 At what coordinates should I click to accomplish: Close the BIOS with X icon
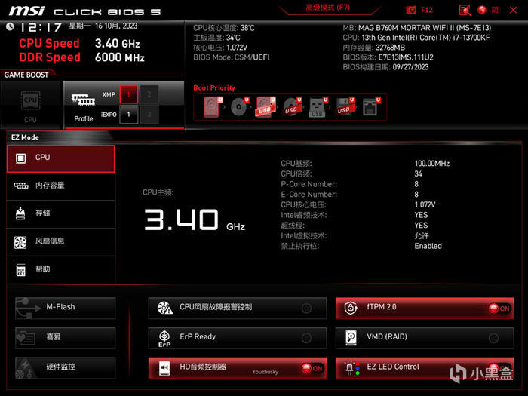[x=513, y=10]
